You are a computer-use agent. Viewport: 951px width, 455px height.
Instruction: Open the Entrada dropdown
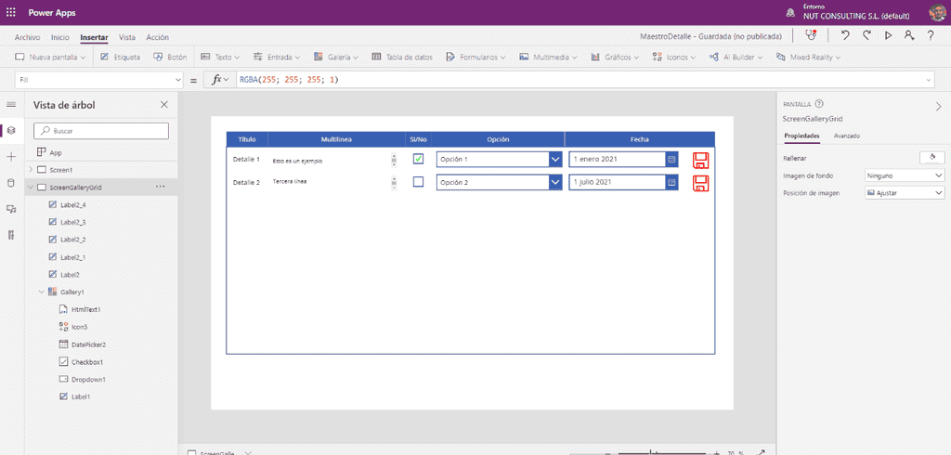[277, 57]
